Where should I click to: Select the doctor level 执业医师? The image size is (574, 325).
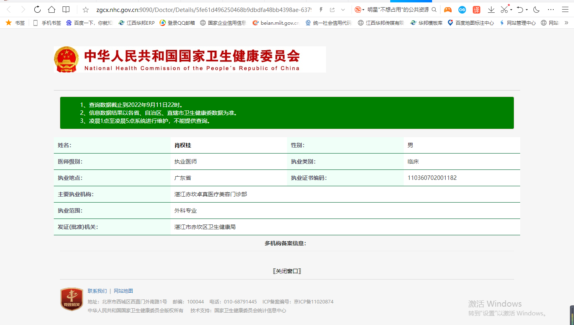(x=185, y=162)
